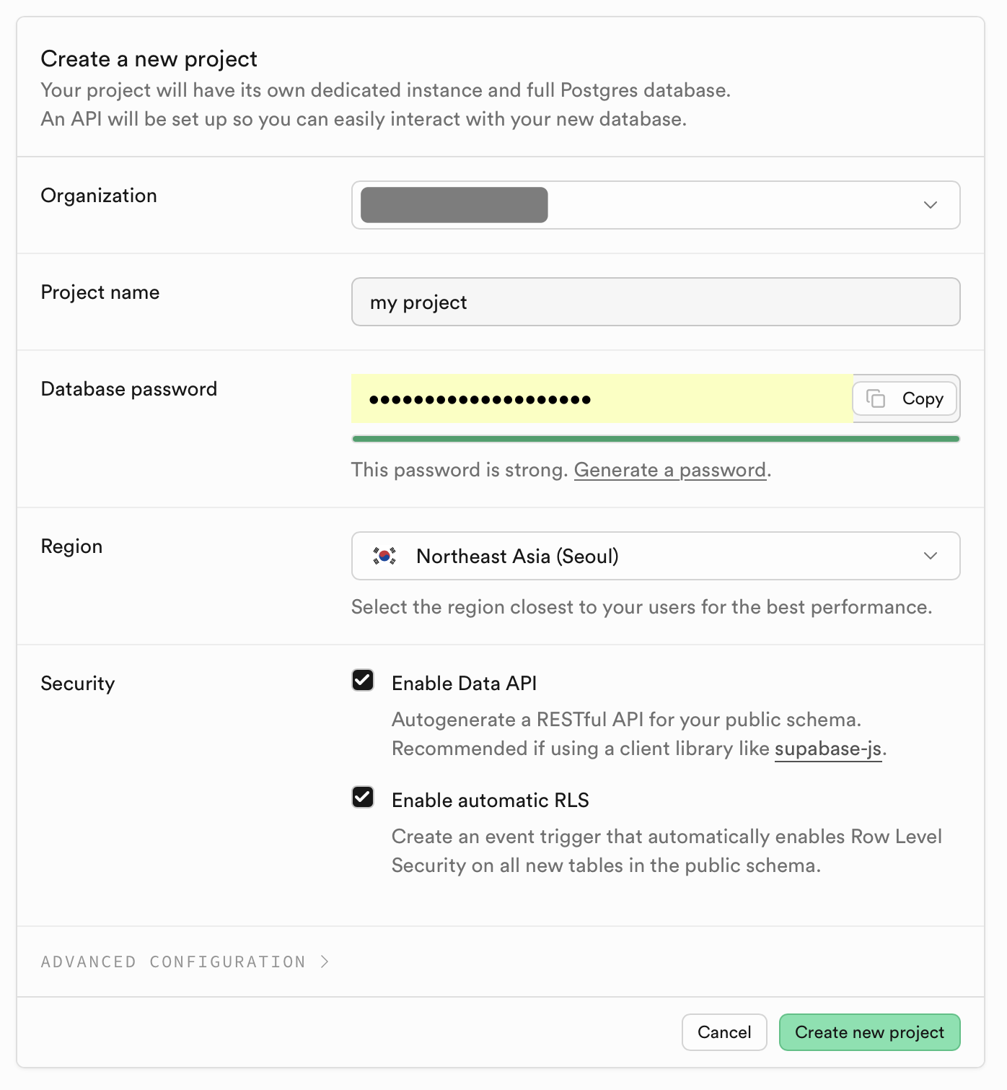The height and width of the screenshot is (1090, 1007).
Task: Click the Enable Data API label text
Action: pos(464,684)
